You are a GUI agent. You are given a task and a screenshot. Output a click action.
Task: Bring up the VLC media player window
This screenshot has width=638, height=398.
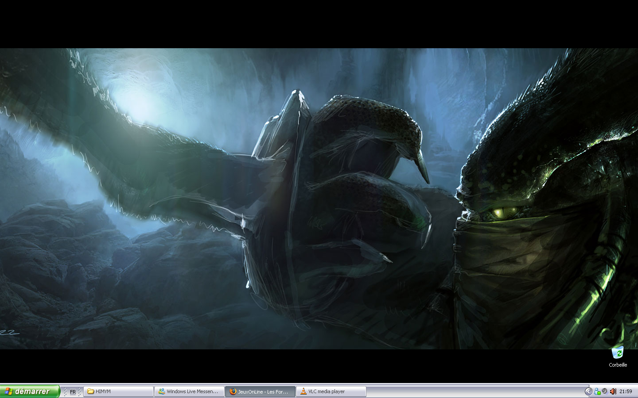[331, 391]
